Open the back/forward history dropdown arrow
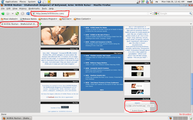This screenshot has width=193, height=120. pyautogui.click(x=12, y=13)
